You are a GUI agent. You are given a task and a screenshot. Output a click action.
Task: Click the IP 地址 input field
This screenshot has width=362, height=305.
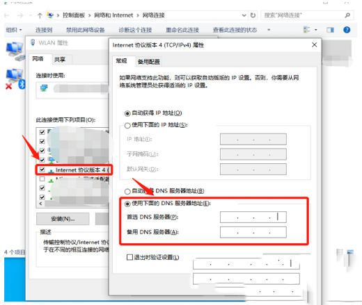(x=253, y=139)
